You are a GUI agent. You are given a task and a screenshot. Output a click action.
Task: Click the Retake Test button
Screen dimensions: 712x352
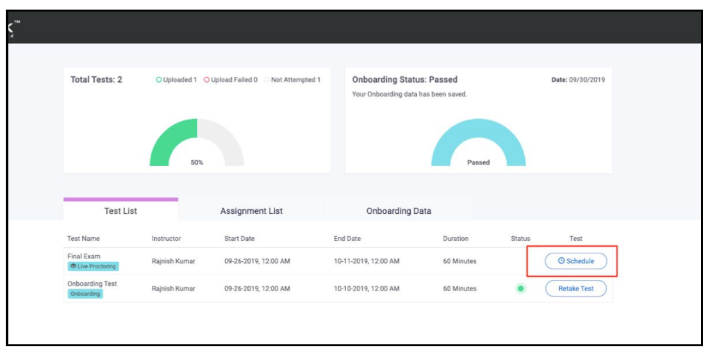(x=575, y=289)
